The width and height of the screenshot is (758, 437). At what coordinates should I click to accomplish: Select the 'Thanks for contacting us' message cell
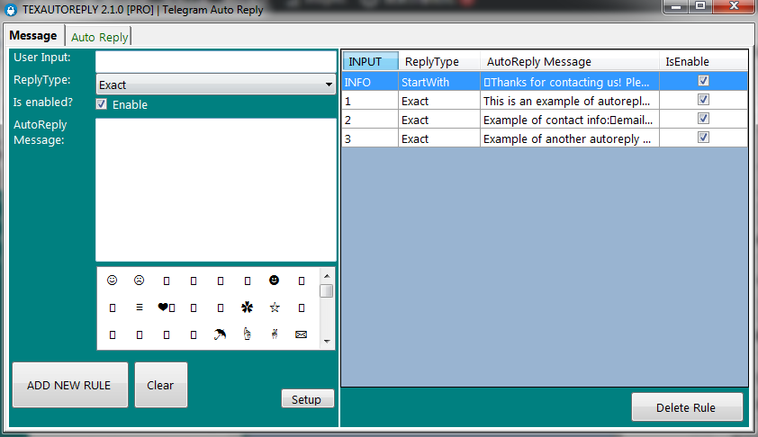[x=570, y=82]
